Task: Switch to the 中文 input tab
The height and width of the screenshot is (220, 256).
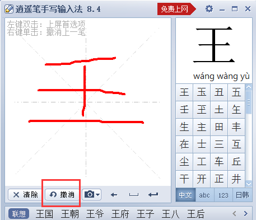Action: [185, 195]
